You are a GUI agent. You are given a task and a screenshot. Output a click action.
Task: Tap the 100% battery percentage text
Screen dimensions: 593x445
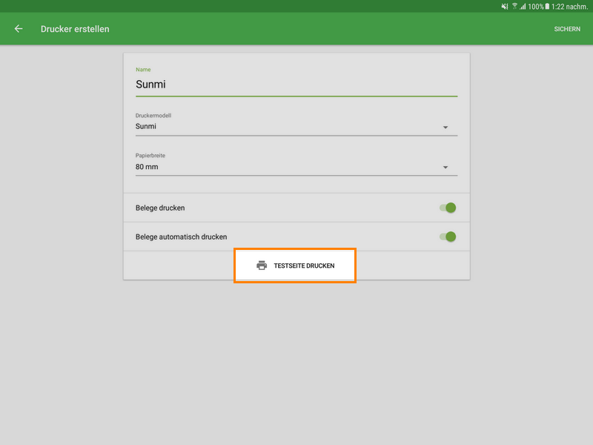[535, 6]
